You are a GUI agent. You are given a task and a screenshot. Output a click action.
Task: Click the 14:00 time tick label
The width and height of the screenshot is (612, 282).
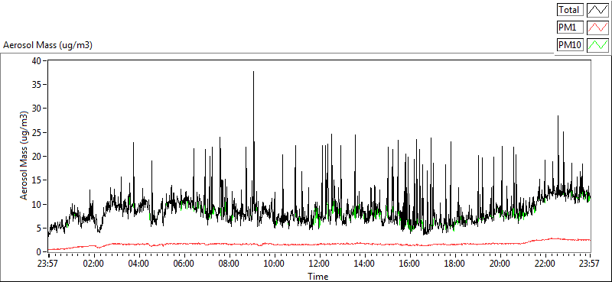(x=365, y=263)
